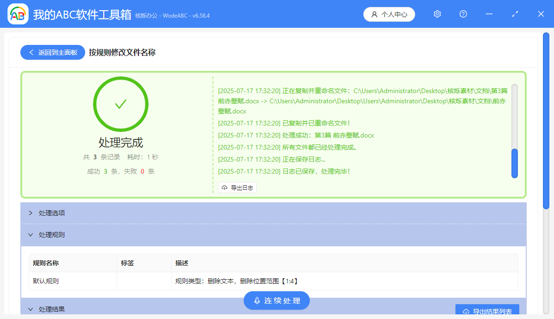Click 返回到主面板 to return to main panel

[52, 52]
